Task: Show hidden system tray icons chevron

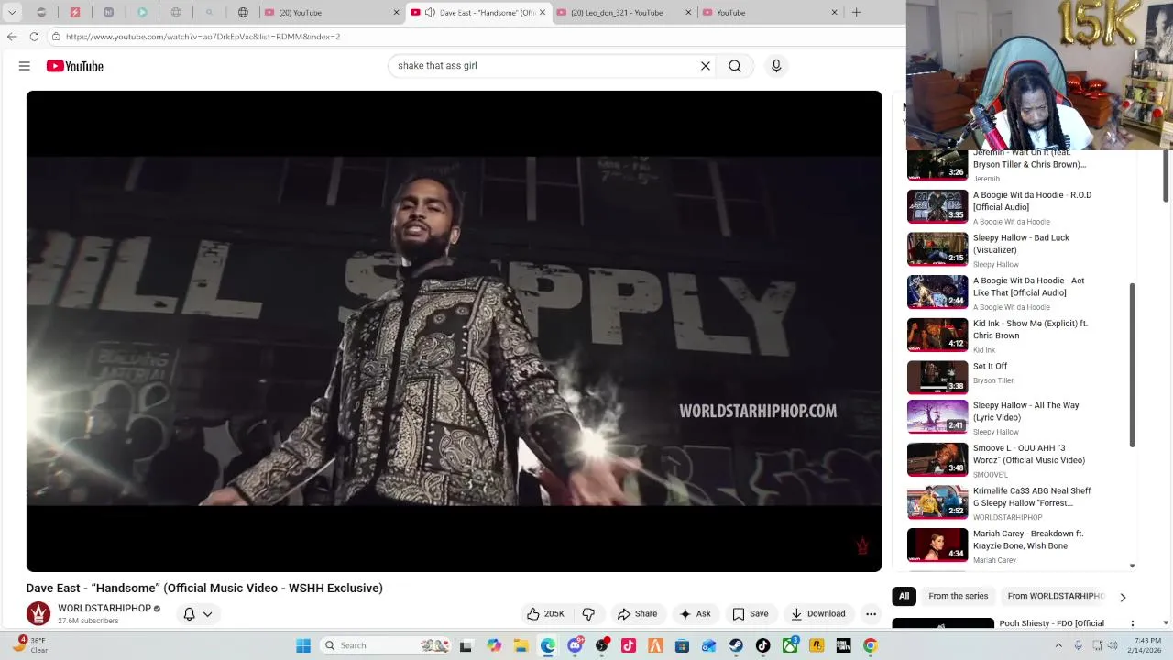Action: [1058, 645]
